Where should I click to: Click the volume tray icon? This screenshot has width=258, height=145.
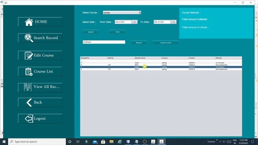(x=224, y=141)
